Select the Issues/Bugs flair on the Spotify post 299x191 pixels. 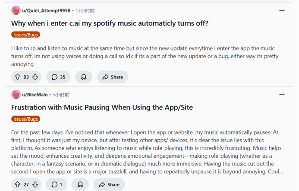coord(25,34)
